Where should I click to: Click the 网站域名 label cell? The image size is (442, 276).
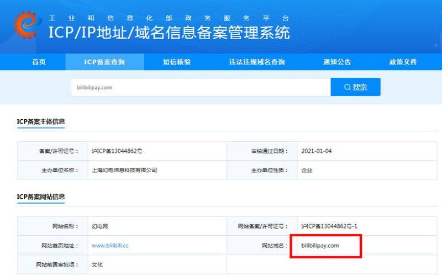tap(262, 246)
